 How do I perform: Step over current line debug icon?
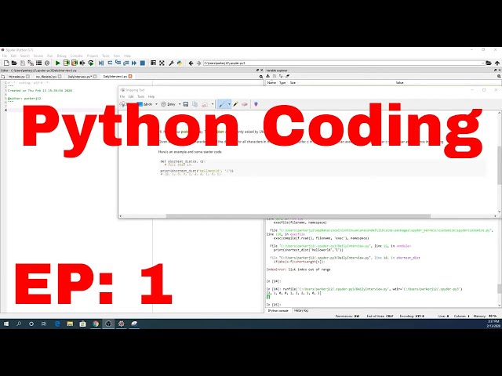110,63
